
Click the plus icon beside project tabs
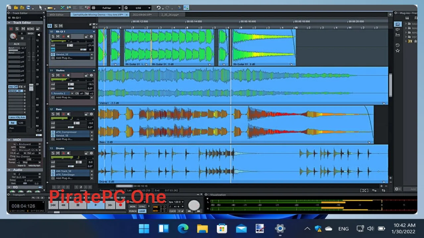pos(390,14)
